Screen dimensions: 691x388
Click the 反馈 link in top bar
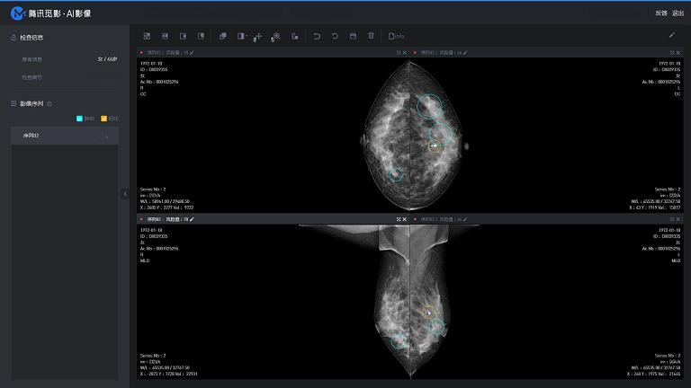661,13
